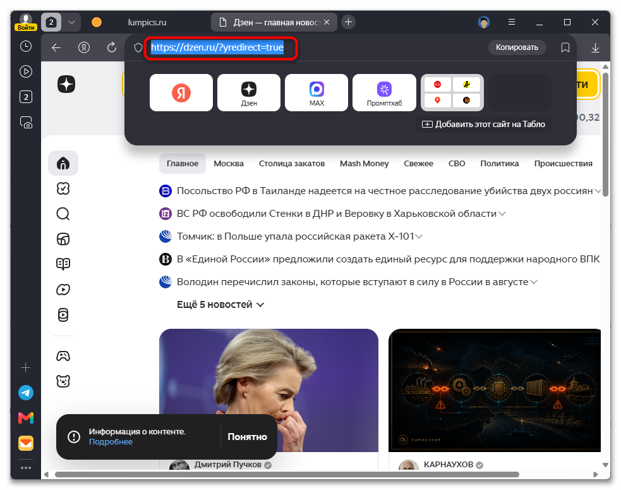The width and height of the screenshot is (621, 490).
Task: Click the Dzen star logo on the page
Action: pyautogui.click(x=66, y=84)
